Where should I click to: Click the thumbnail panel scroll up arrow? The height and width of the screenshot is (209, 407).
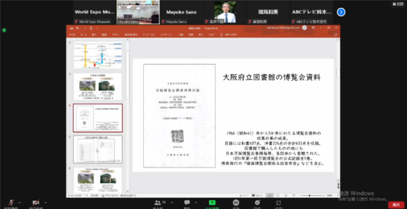(x=127, y=40)
